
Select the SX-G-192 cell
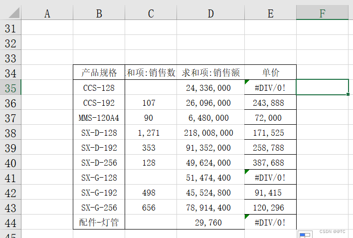(x=99, y=193)
